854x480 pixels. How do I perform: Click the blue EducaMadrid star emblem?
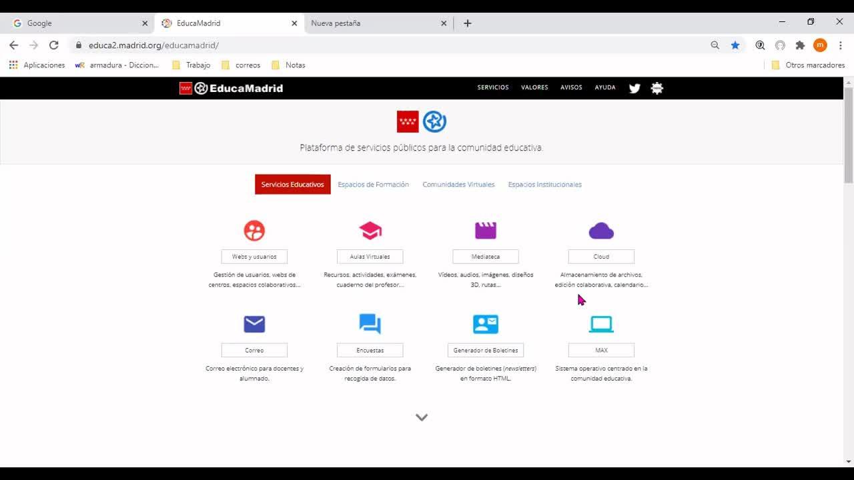pyautogui.click(x=435, y=122)
